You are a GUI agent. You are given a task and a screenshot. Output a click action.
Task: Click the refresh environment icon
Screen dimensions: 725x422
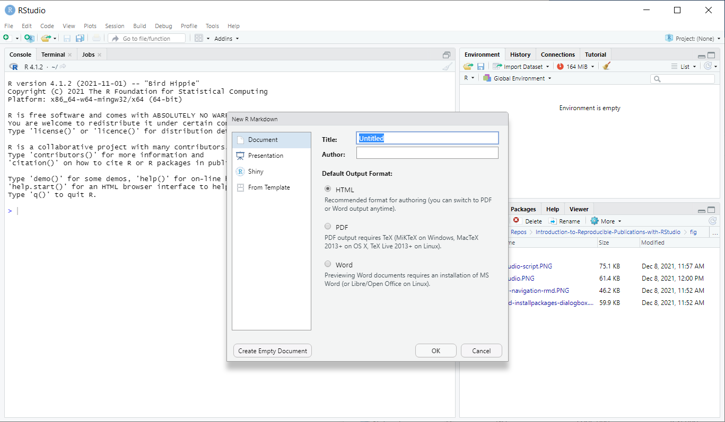pyautogui.click(x=707, y=67)
